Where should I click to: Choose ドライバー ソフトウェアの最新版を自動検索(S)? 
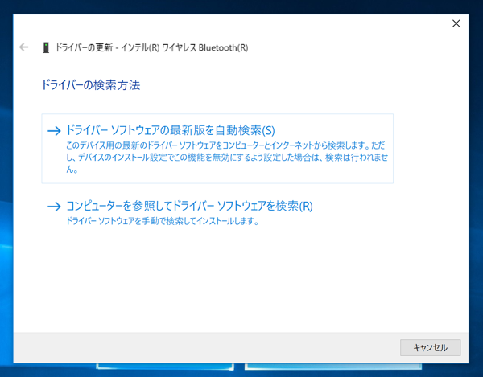click(x=217, y=149)
